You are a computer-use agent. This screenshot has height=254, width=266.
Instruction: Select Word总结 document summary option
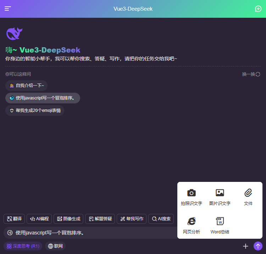coord(220,226)
